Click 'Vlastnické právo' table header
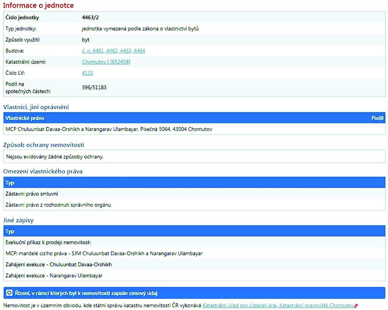388x310 pixels. pos(25,118)
